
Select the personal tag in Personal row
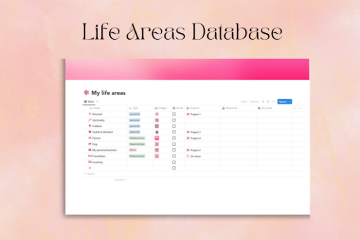click(x=135, y=114)
